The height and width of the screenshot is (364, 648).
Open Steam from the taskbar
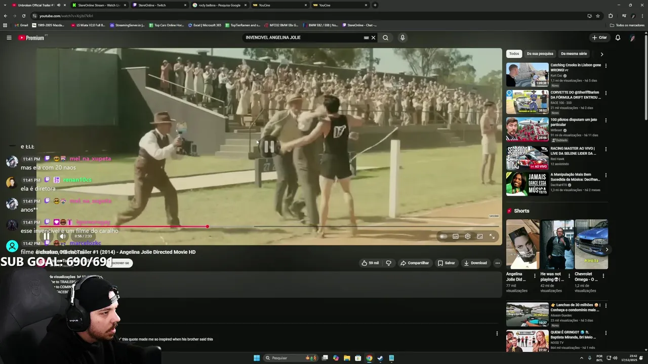point(380,358)
